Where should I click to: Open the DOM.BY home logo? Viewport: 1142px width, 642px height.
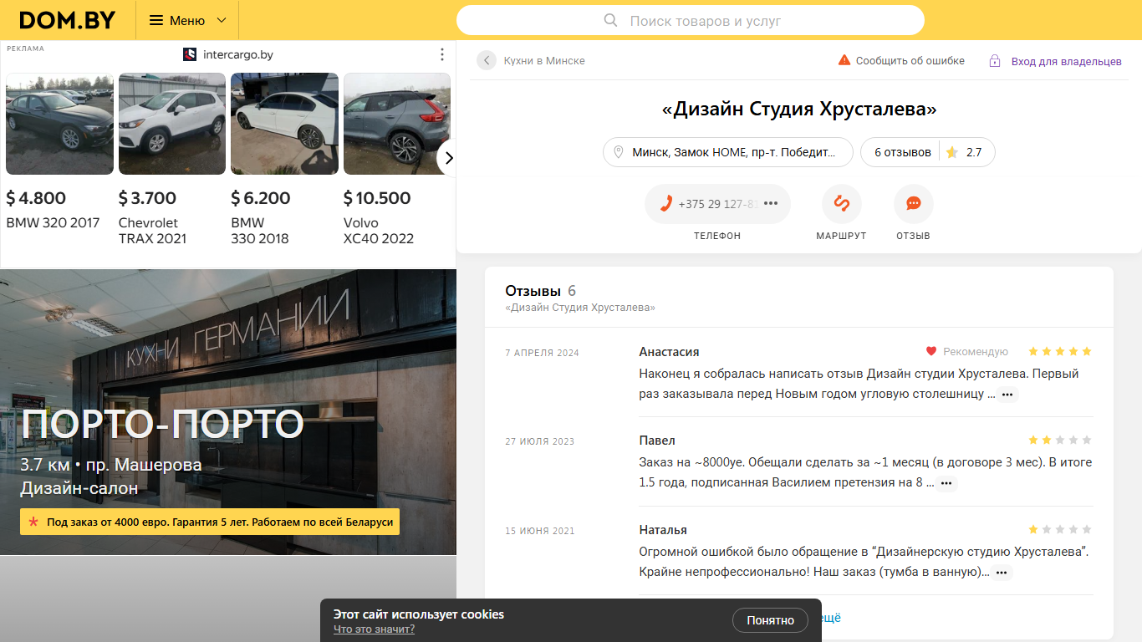[x=67, y=20]
